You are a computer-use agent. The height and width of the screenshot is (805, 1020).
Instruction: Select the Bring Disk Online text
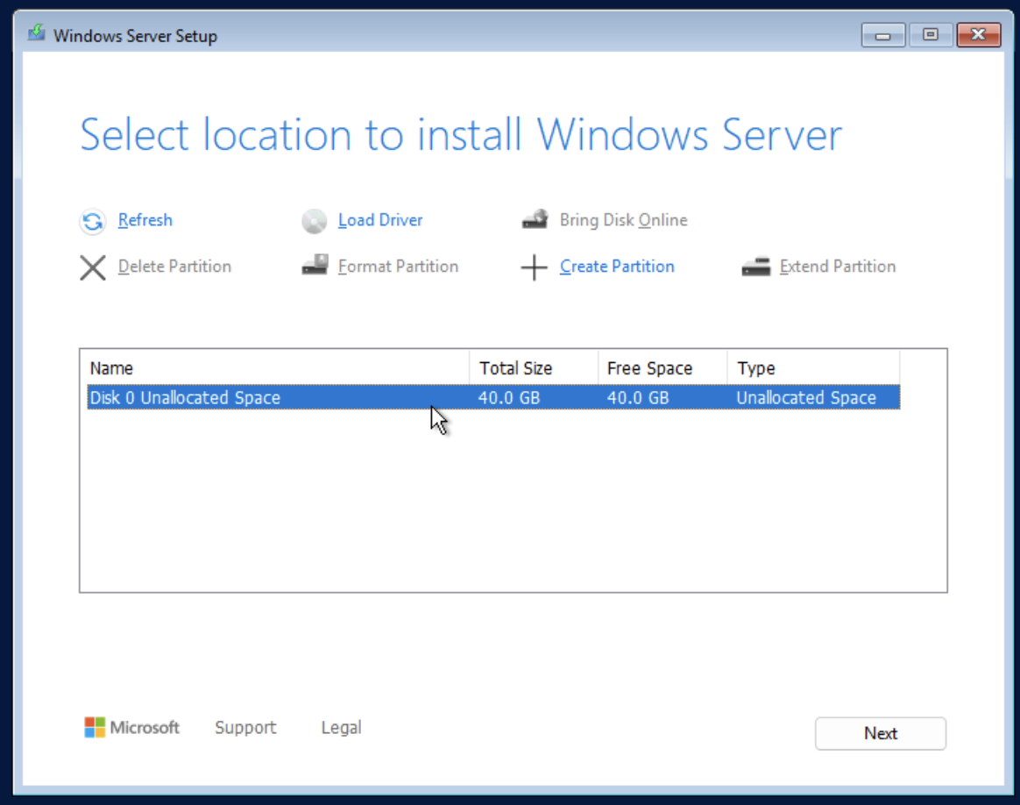pyautogui.click(x=623, y=220)
